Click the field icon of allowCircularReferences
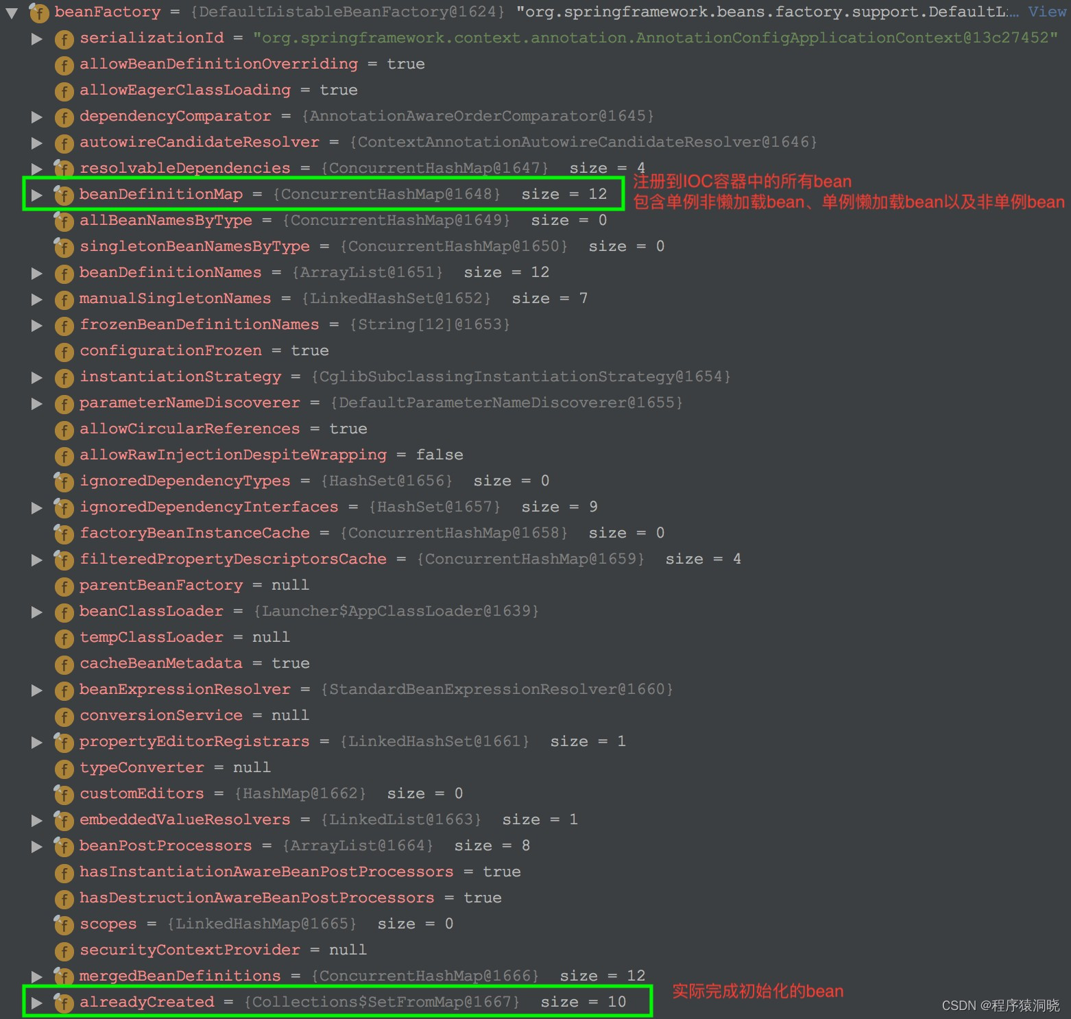 tap(64, 430)
